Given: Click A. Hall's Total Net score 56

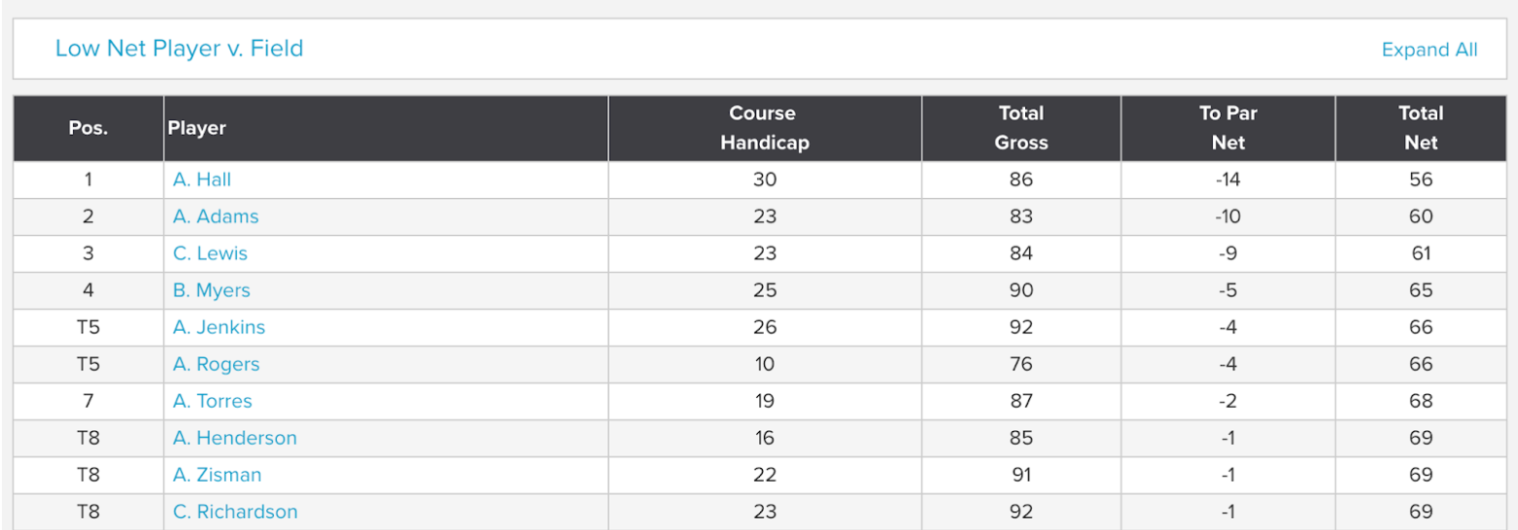Looking at the screenshot, I should coord(1421,180).
